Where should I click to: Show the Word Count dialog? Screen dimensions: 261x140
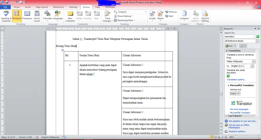pos(37,16)
